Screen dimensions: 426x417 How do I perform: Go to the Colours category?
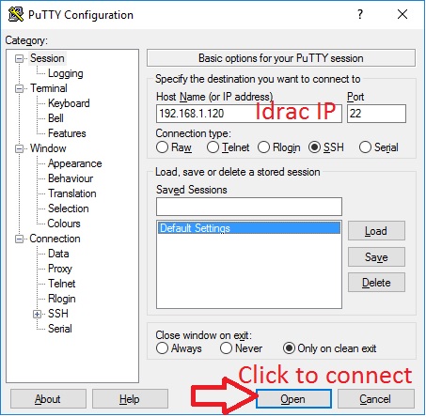pyautogui.click(x=64, y=224)
